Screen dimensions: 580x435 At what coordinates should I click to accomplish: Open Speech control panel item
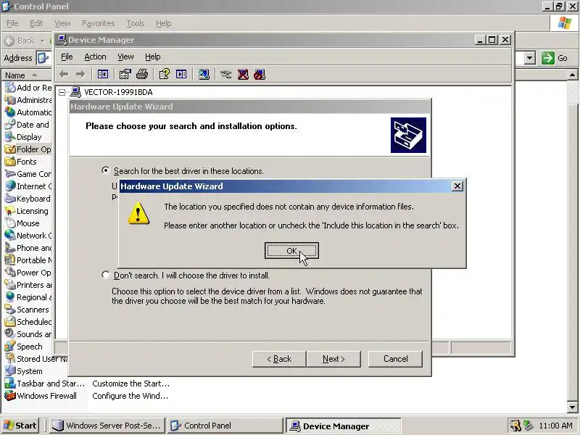coord(23,347)
